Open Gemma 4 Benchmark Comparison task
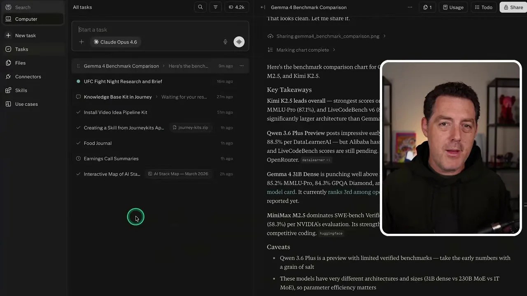 pyautogui.click(x=160, y=66)
